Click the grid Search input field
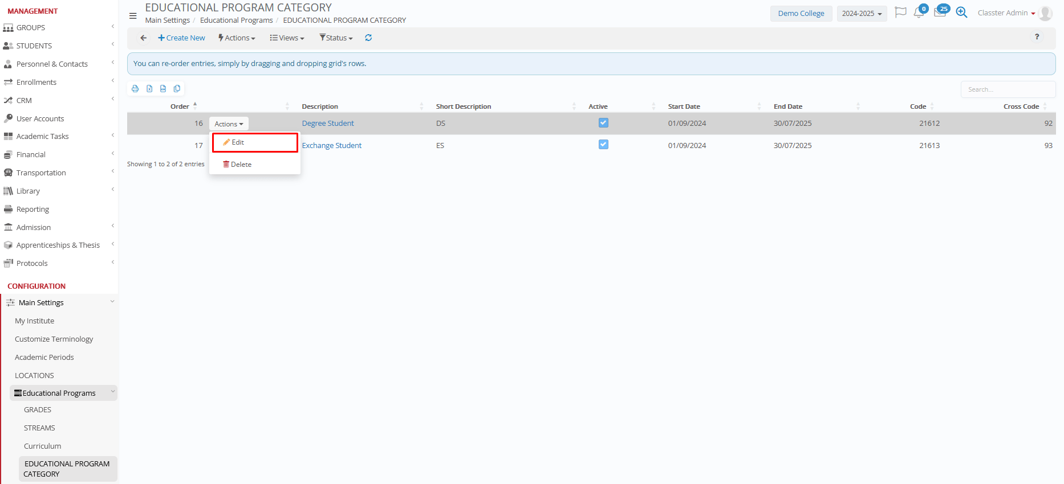 coord(1008,89)
